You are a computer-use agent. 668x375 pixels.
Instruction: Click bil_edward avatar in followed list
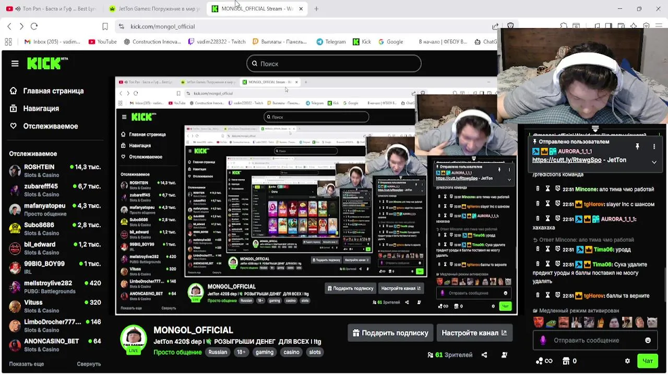[15, 248]
